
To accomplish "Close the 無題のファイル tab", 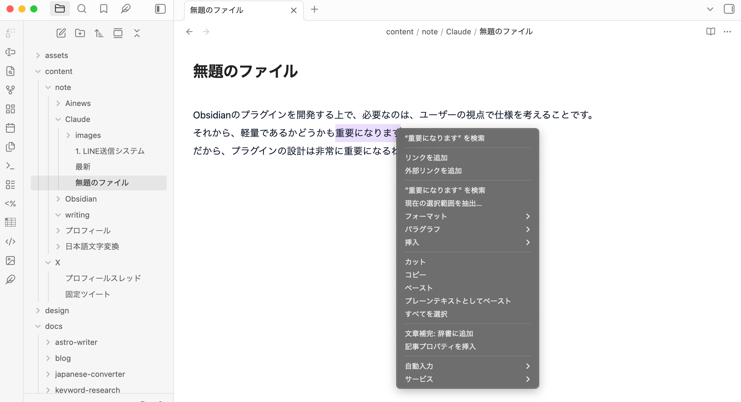I will click(294, 10).
